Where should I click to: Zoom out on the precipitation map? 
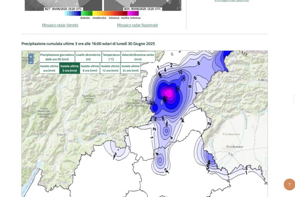[x=31, y=62]
